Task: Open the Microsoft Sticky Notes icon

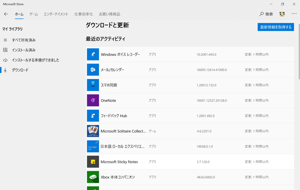Action: tap(93, 162)
